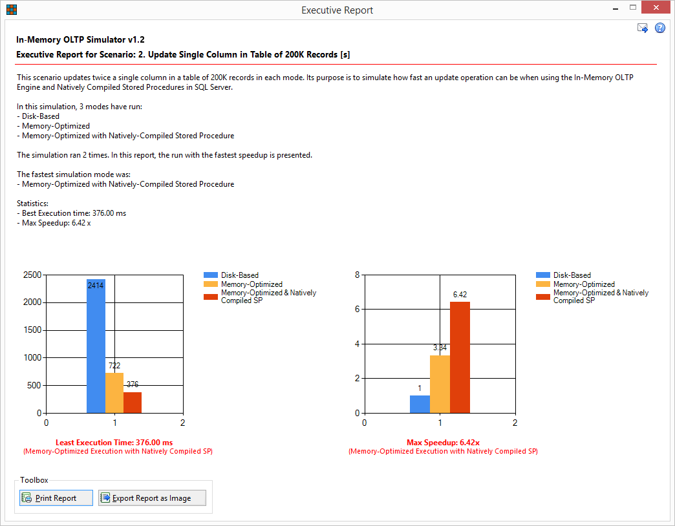Viewport: 675px width, 526px height.
Task: Click blue Disk-Based swatch in right legend
Action: (543, 275)
